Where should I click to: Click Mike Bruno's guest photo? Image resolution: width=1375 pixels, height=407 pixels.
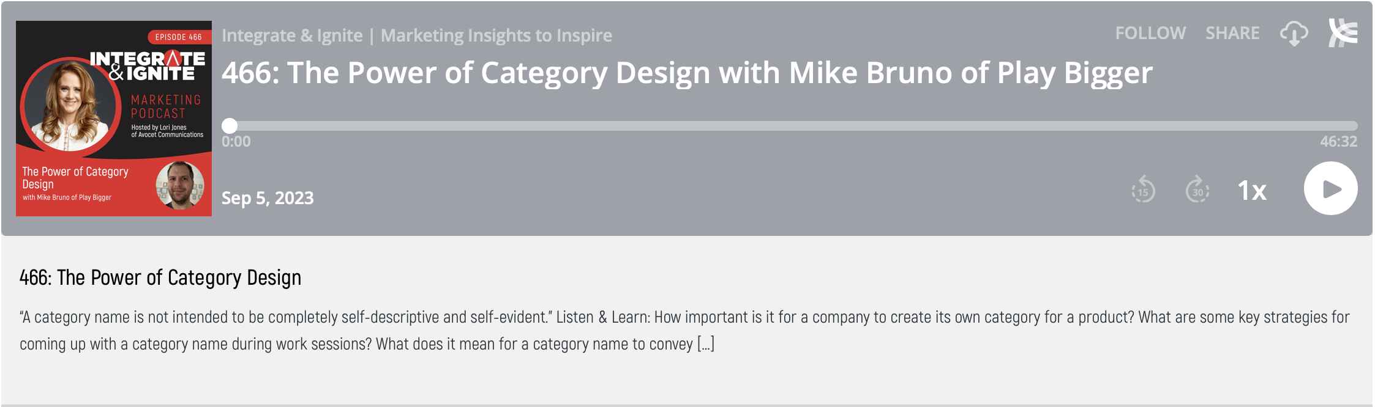tap(180, 185)
